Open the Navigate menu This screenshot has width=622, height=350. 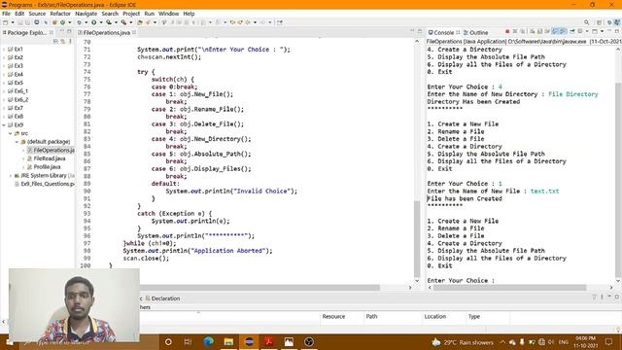[86, 14]
